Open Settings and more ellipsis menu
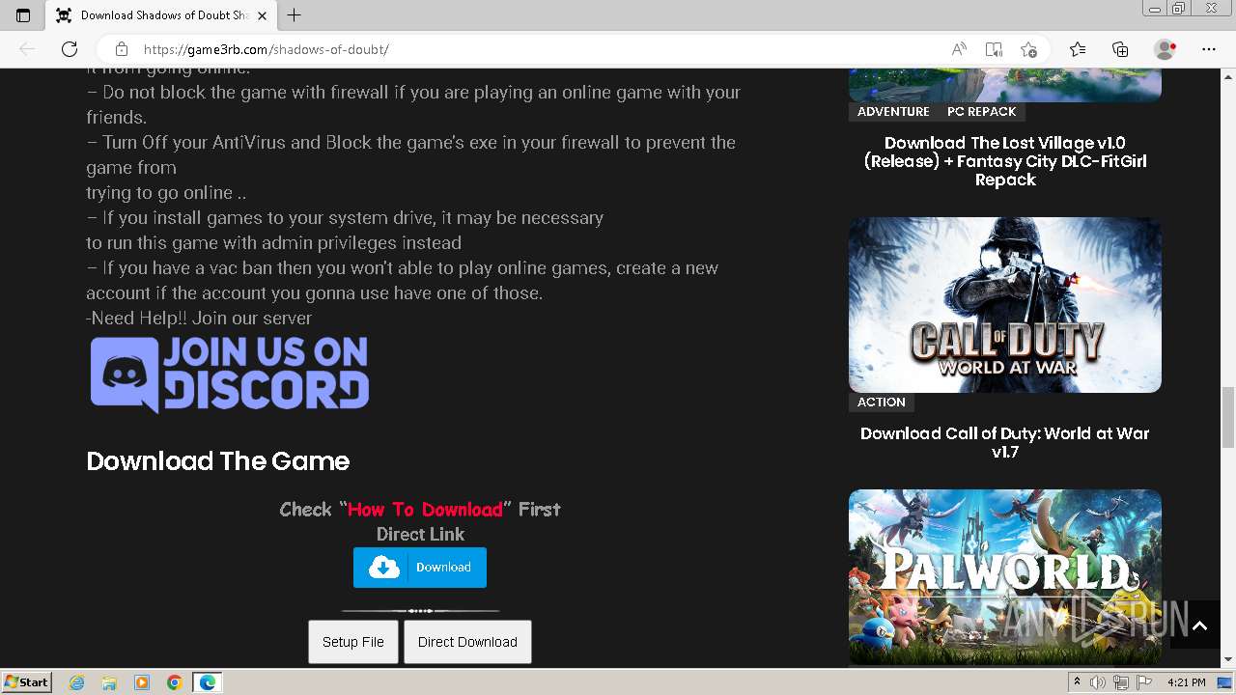Image resolution: width=1236 pixels, height=695 pixels. 1209,49
